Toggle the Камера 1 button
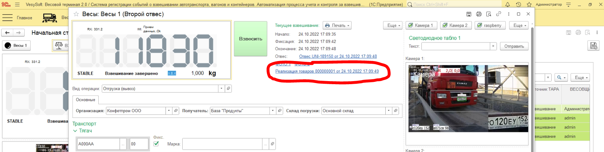Image resolution: width=604 pixels, height=152 pixels. (x=420, y=25)
